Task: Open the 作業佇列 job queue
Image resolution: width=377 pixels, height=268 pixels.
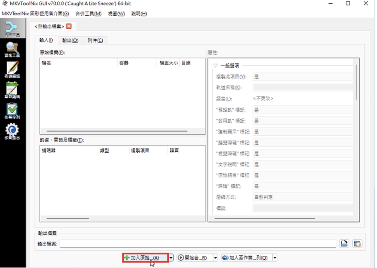Action: [x=12, y=111]
